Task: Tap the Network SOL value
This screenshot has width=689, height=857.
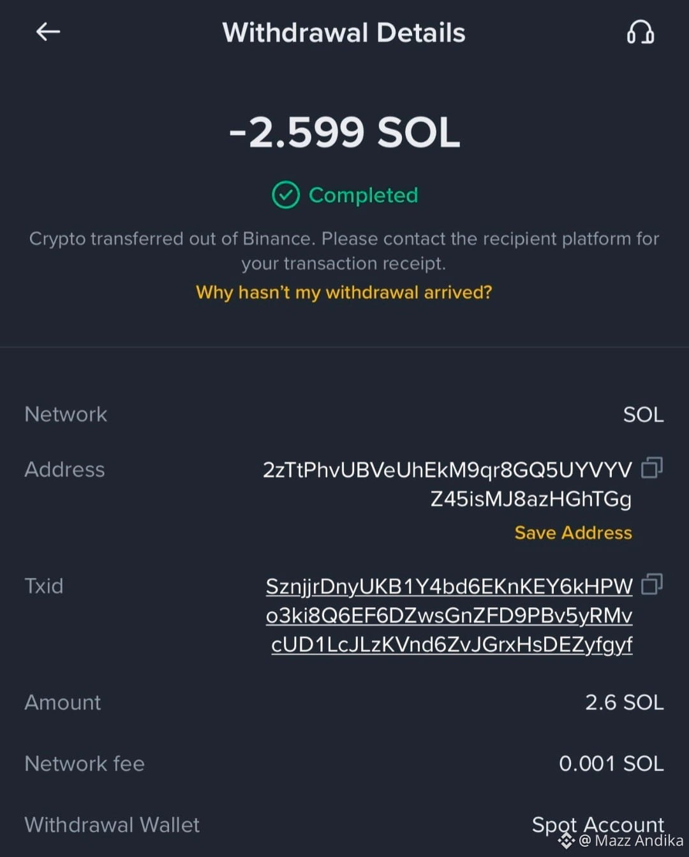Action: point(643,414)
